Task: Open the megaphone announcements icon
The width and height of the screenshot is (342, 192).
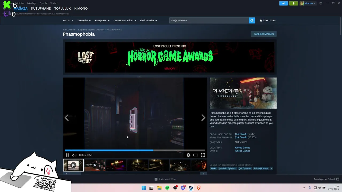Action: click(283, 3)
